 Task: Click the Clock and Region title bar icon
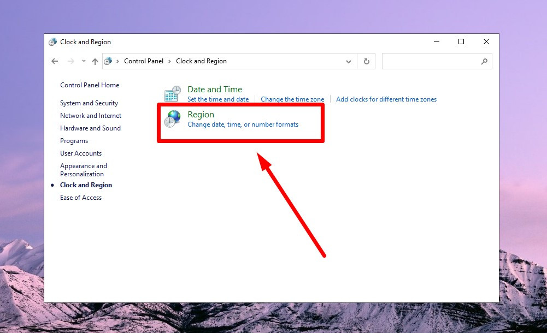52,41
